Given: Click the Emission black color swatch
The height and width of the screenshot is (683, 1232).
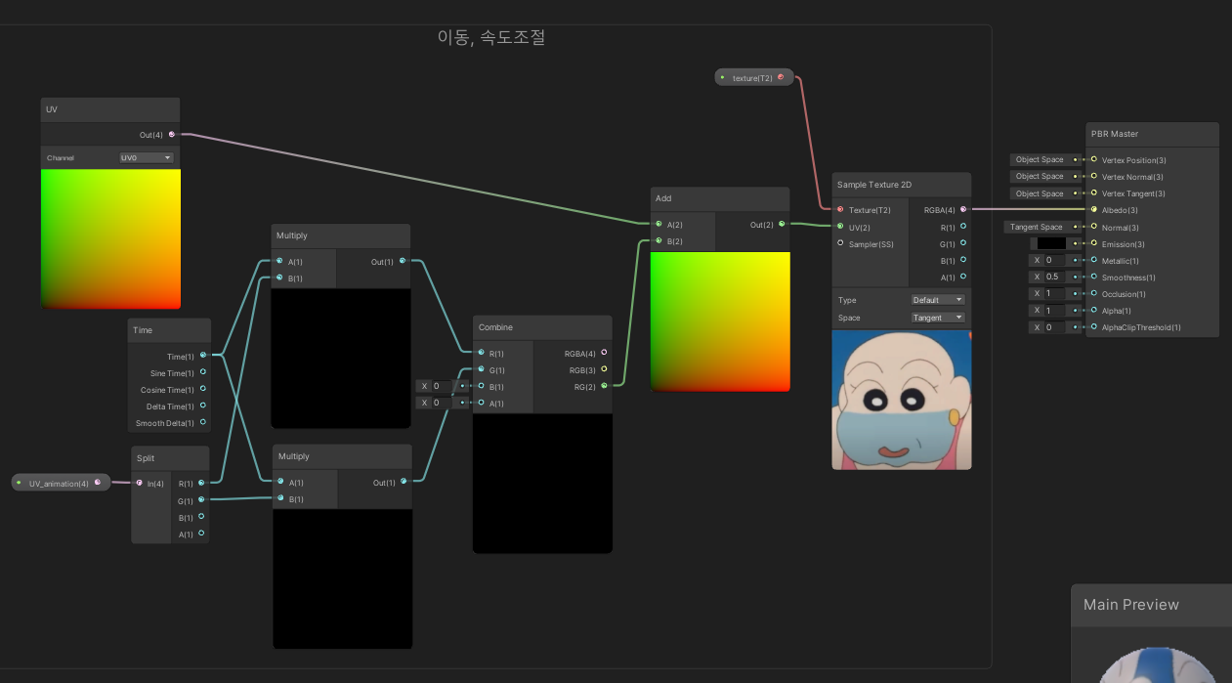Looking at the screenshot, I should (1052, 243).
